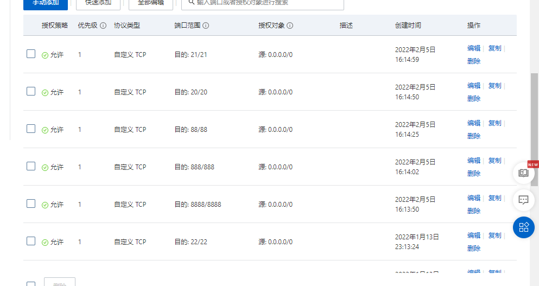
Task: Click the search magnifier icon
Action: 192,2
